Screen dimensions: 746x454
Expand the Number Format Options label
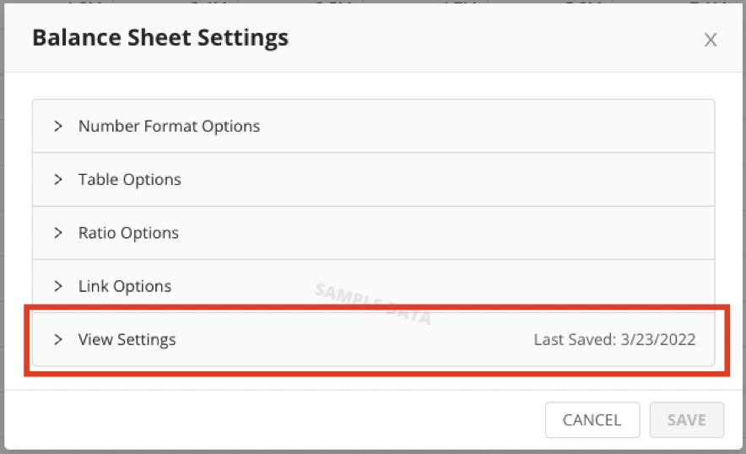tap(169, 126)
